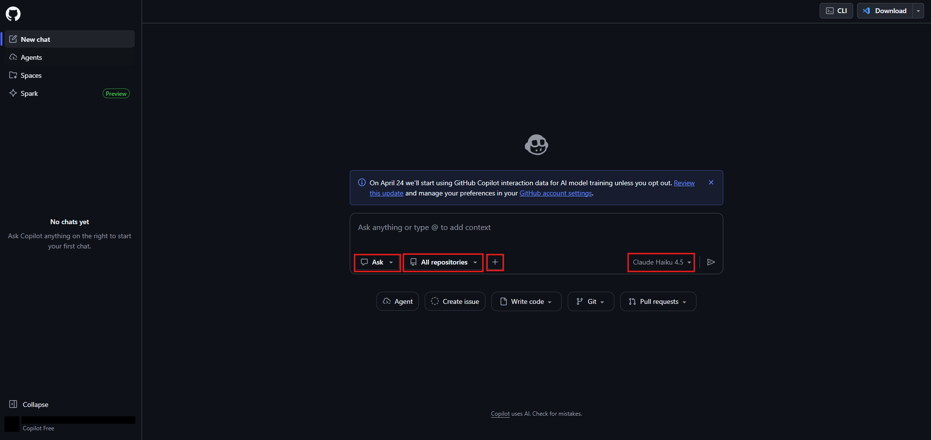Open Spark preview in sidebar
This screenshot has height=440, width=931.
coord(29,93)
